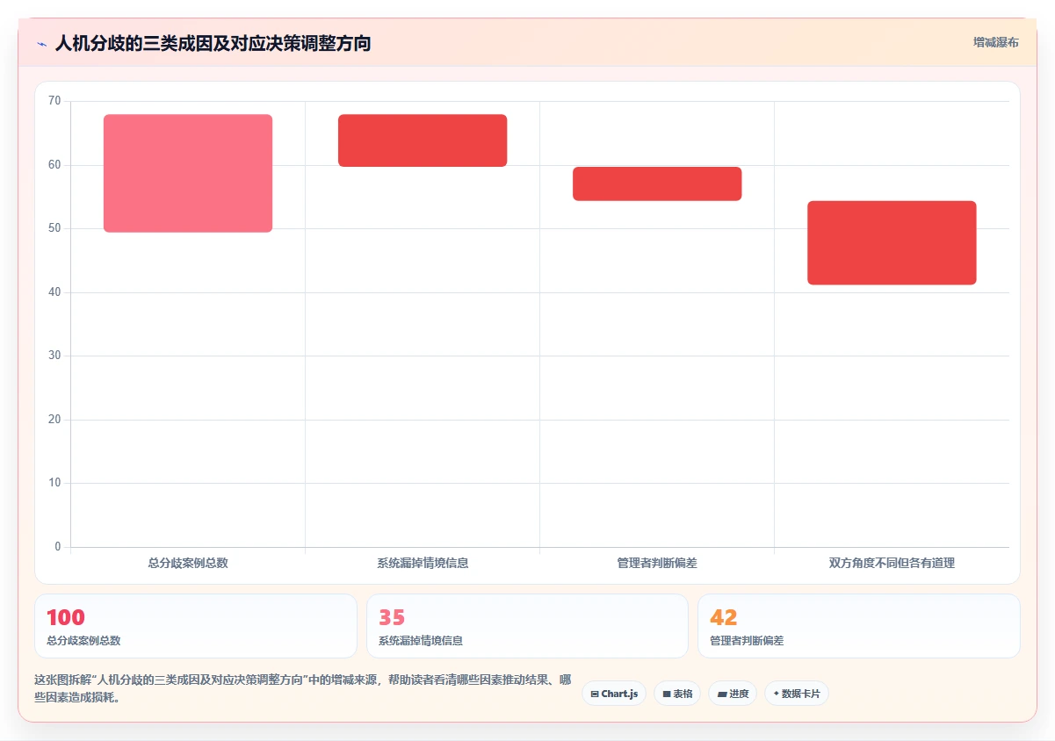Click x-axis label 总分歧案例总数

point(188,563)
